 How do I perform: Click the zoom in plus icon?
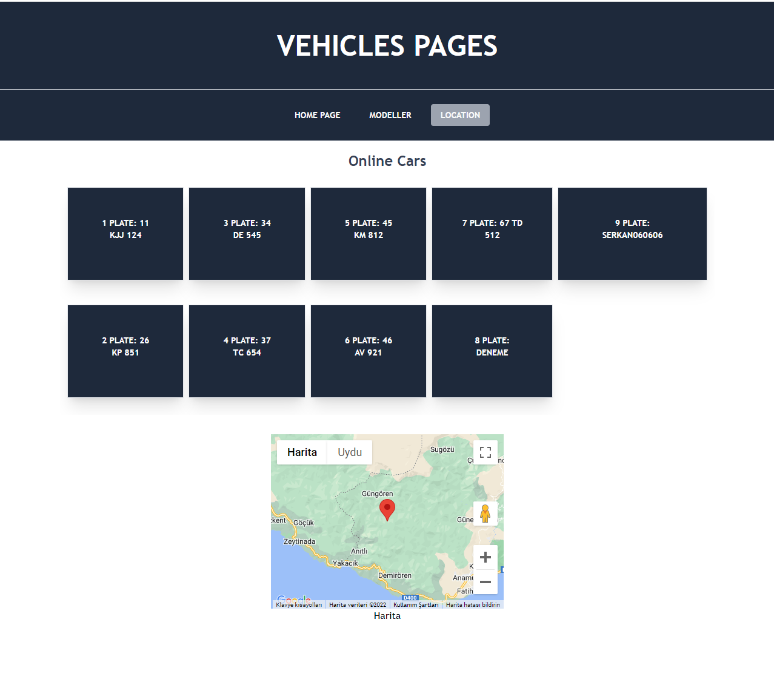click(x=485, y=557)
